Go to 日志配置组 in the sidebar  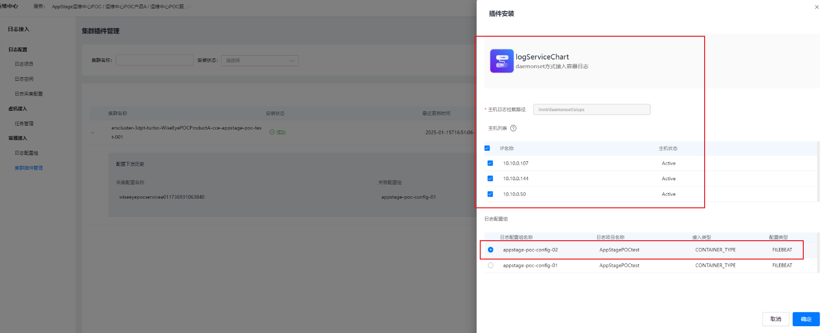pos(26,153)
